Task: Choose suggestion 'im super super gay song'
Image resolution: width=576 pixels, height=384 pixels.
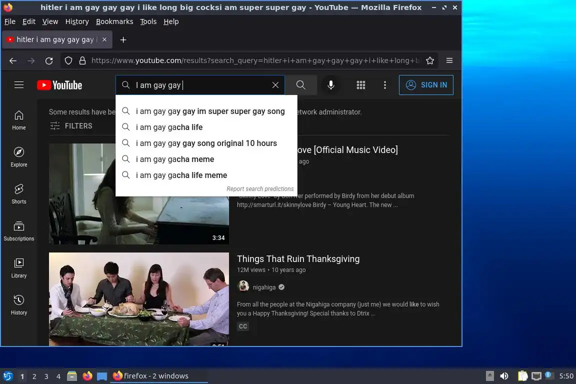Action: [x=206, y=111]
